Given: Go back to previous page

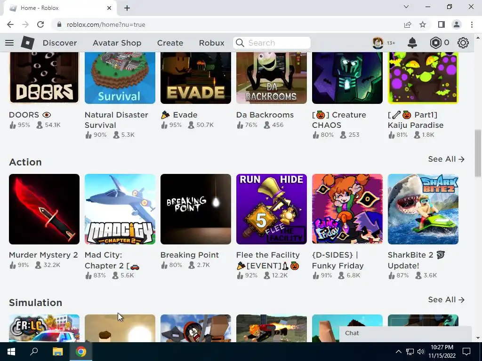Looking at the screenshot, I should click(x=10, y=24).
